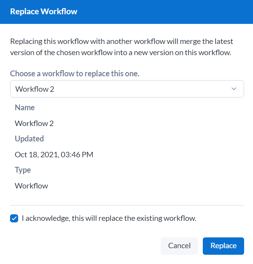The height and width of the screenshot is (264, 253).
Task: Uncheck the acknowledge replace workflow checkbox
Action: point(14,219)
